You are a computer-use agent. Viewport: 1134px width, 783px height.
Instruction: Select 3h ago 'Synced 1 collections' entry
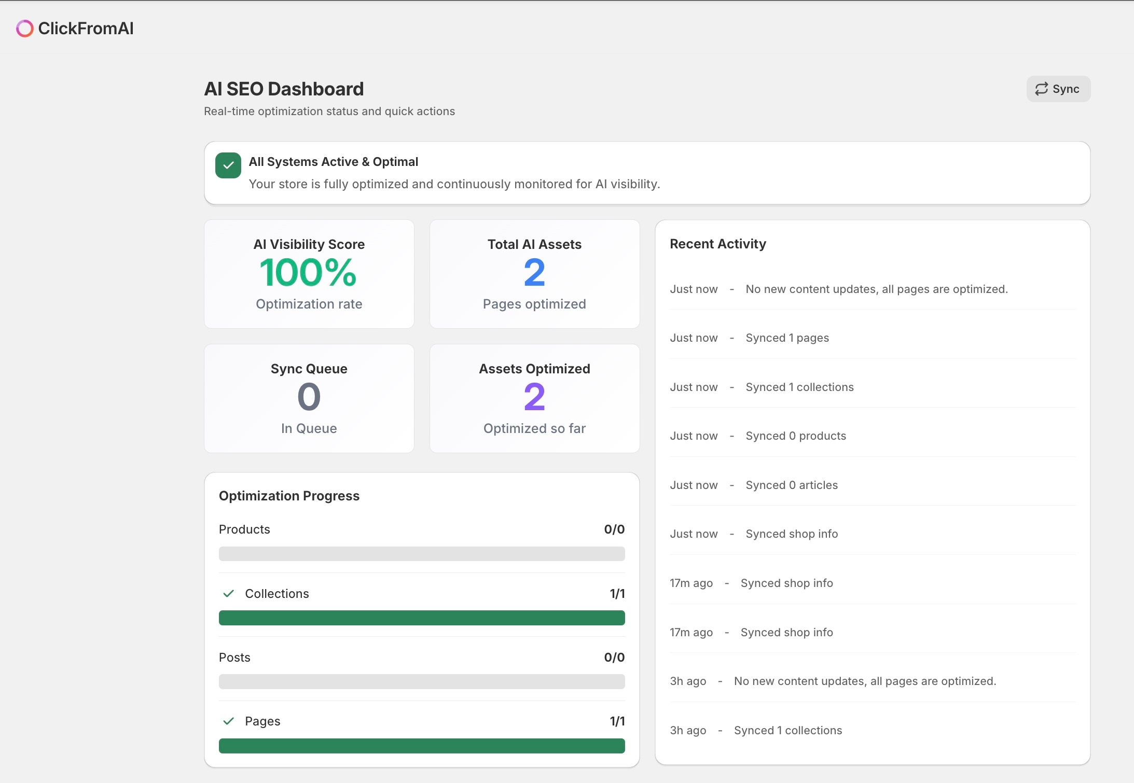[x=873, y=731]
